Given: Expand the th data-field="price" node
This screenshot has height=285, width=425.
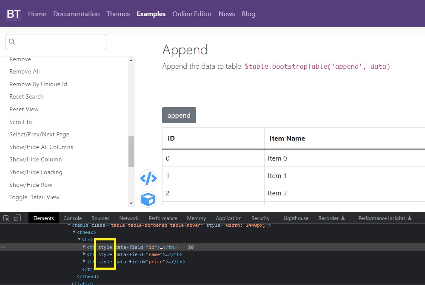Looking at the screenshot, I should [x=84, y=262].
